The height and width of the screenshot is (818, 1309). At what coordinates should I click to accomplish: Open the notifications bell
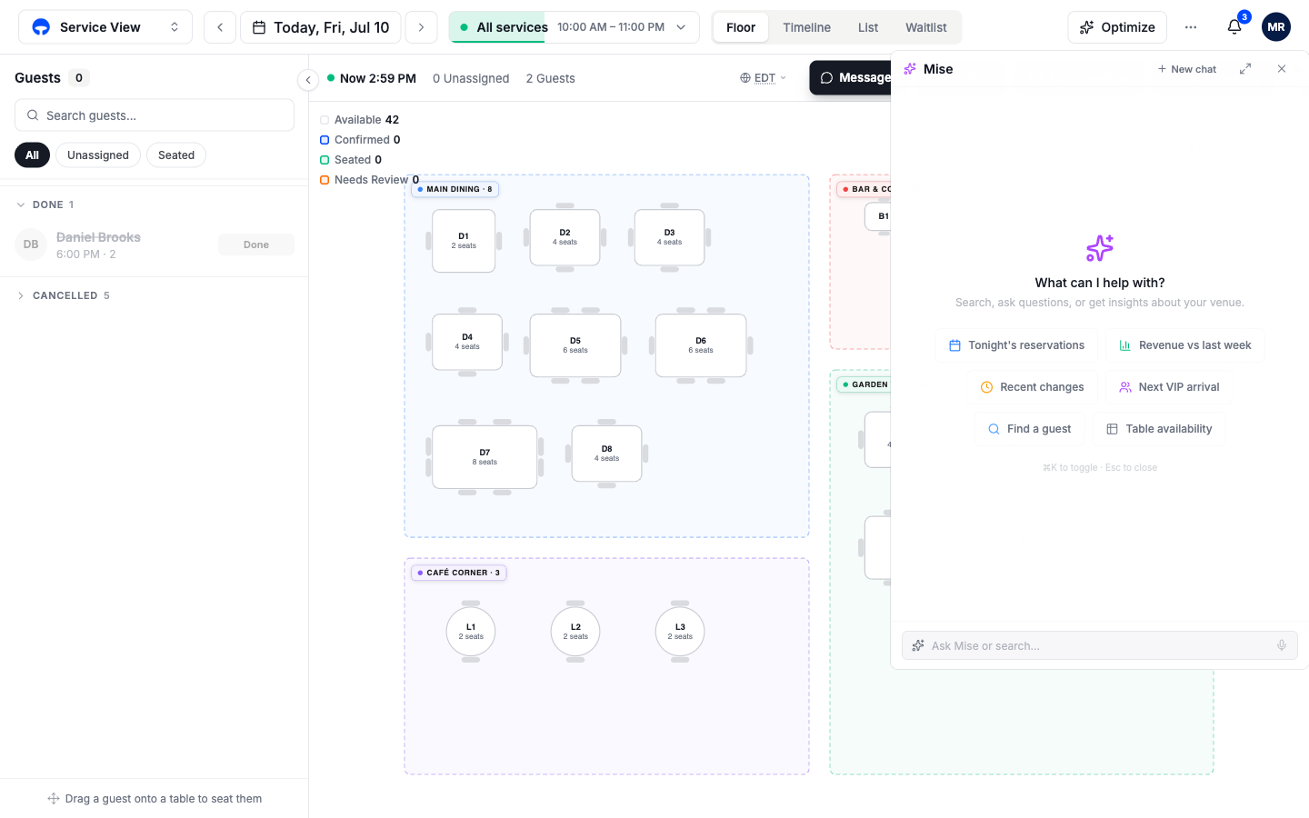point(1234,27)
